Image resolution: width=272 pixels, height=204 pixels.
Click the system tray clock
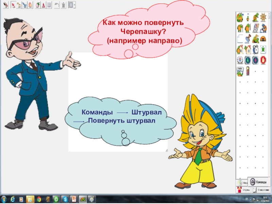point(265,199)
